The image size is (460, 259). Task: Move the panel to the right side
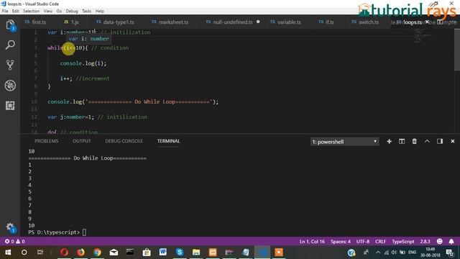tap(439, 142)
